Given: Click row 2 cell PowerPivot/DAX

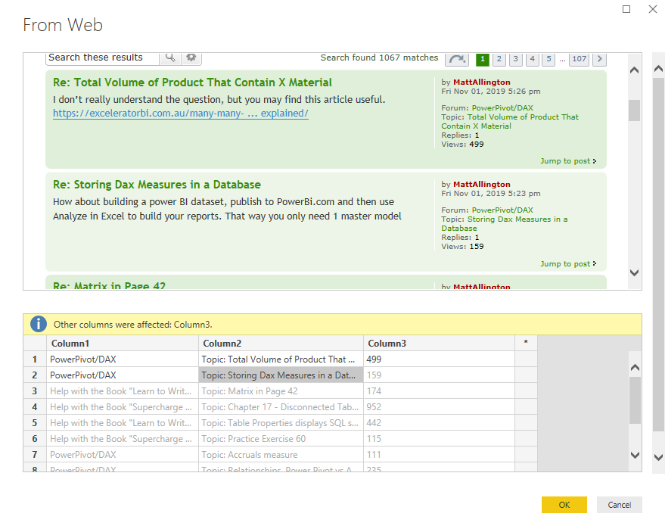Looking at the screenshot, I should click(122, 375).
